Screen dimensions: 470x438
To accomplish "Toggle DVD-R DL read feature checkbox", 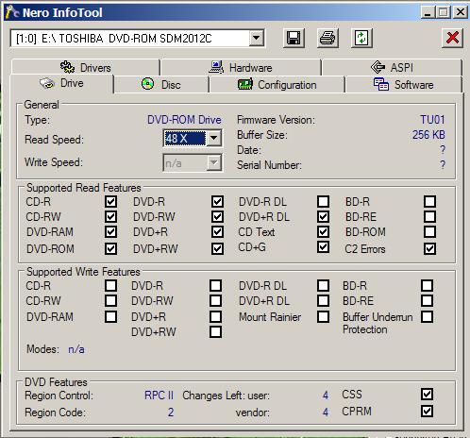I will point(323,201).
